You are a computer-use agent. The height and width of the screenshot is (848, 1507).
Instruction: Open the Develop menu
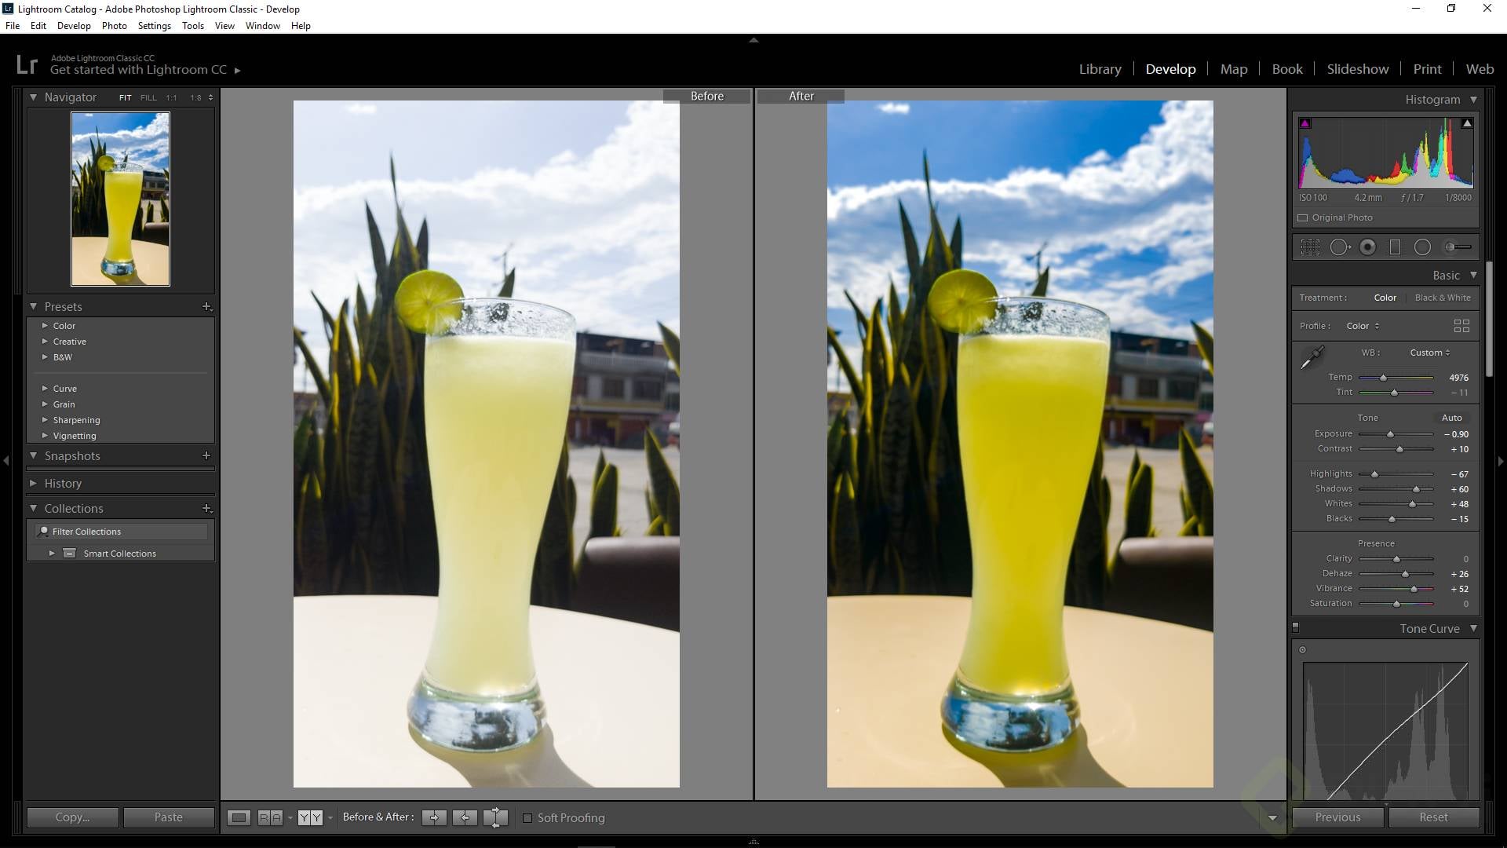(74, 25)
